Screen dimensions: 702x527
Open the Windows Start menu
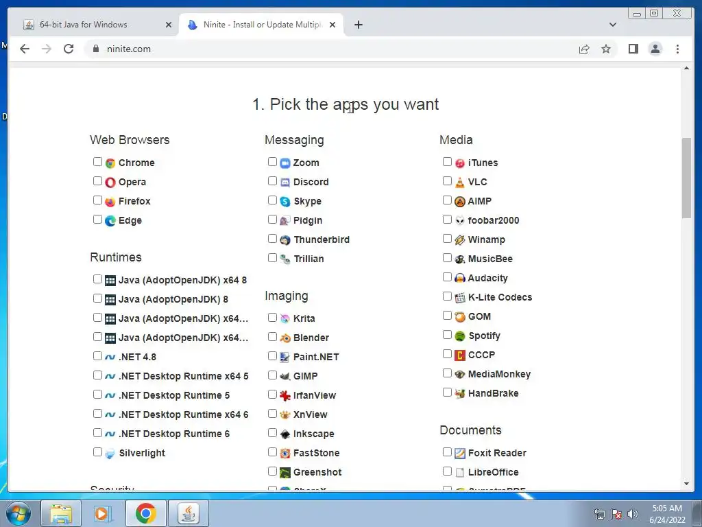pos(18,513)
